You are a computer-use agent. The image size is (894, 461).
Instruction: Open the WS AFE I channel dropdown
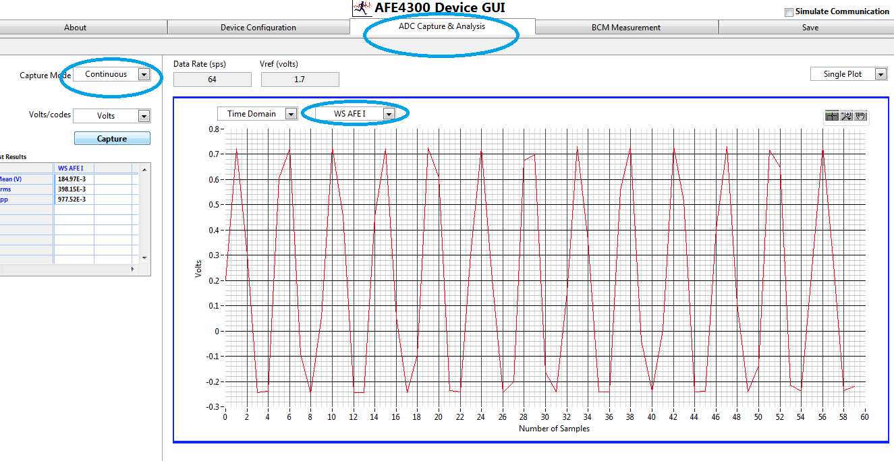point(356,114)
